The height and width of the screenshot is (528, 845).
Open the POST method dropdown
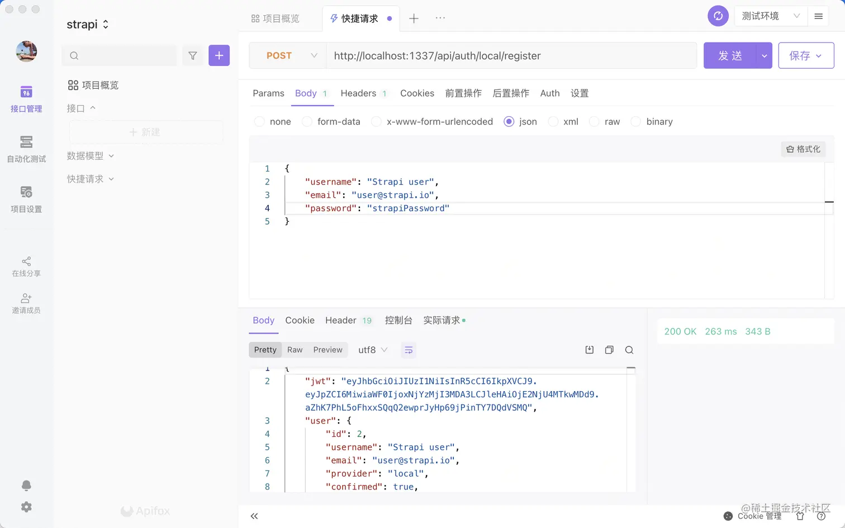pos(288,55)
